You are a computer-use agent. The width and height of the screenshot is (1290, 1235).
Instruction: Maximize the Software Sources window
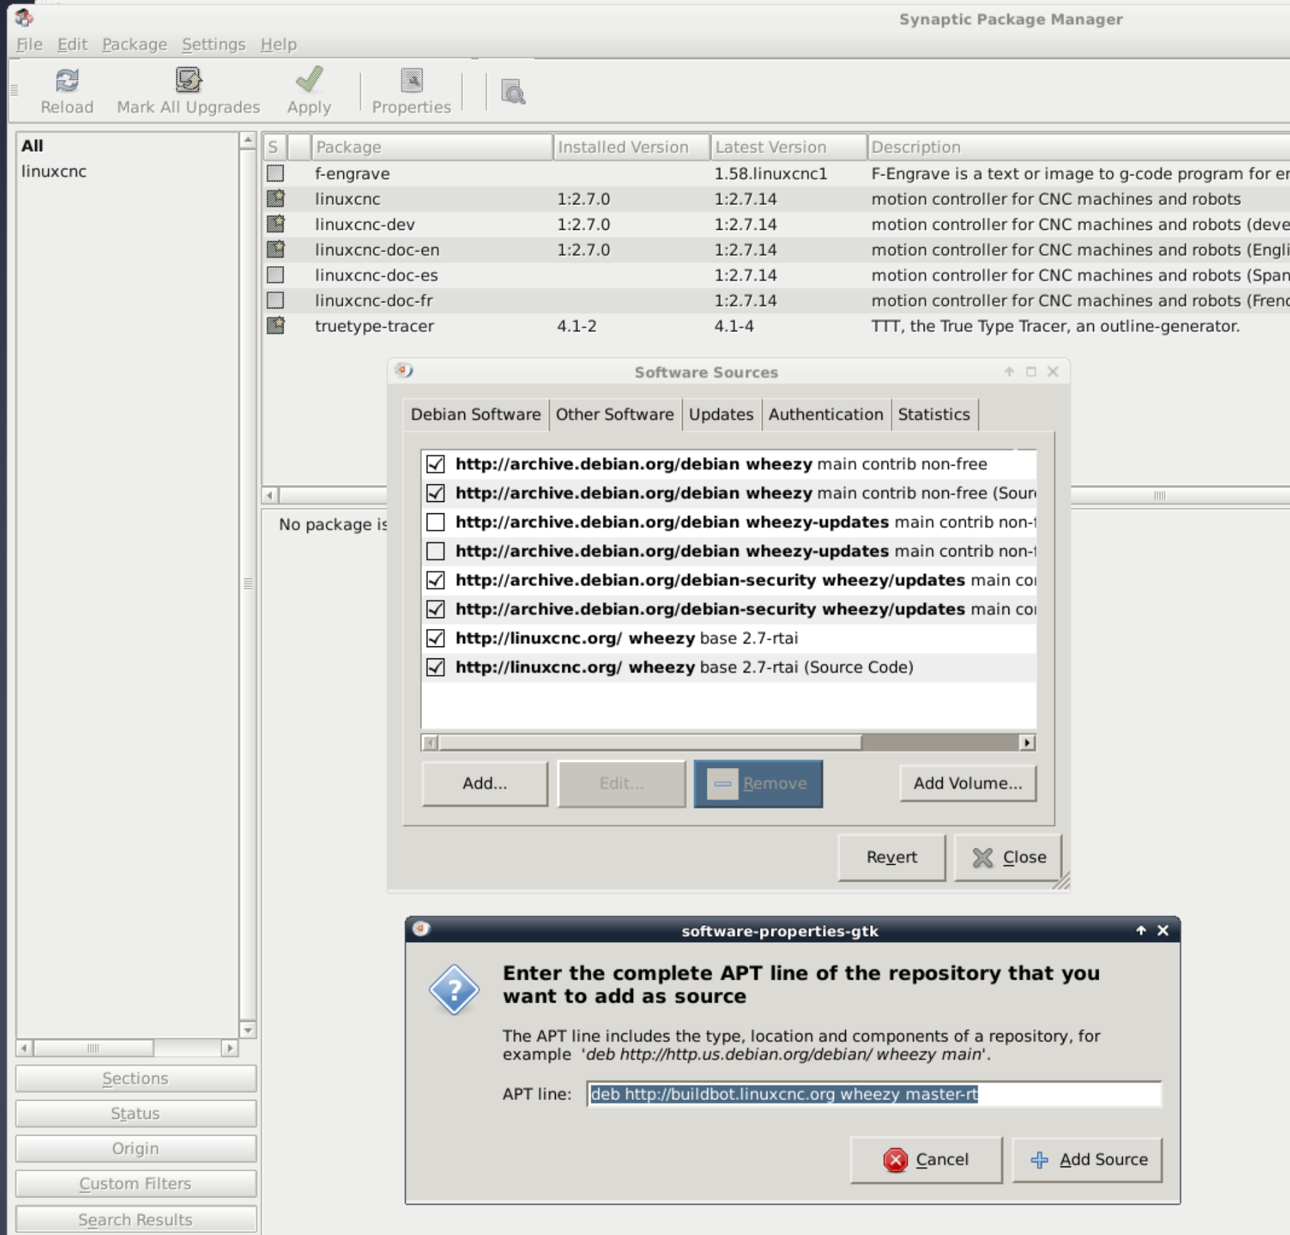[1031, 372]
